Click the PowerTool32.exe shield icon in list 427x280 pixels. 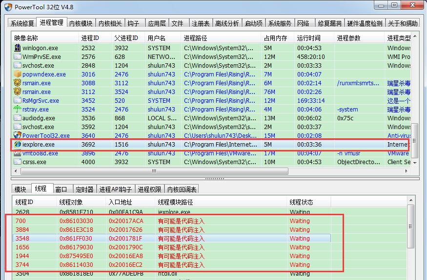[18, 135]
